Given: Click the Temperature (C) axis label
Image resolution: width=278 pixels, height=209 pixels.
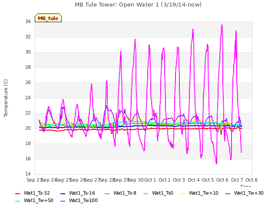Looking at the screenshot, I should coord(6,98).
